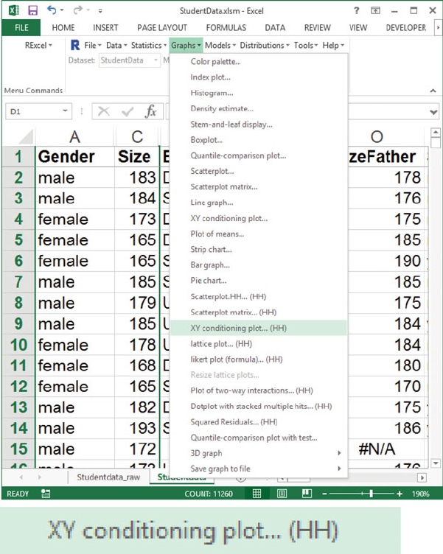Expand the formula bar chevron
Image resolution: width=443 pixels, height=554 pixels.
pos(433,113)
